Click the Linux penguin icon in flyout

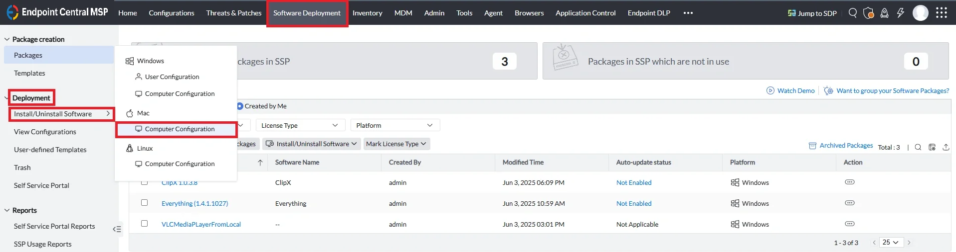point(130,148)
